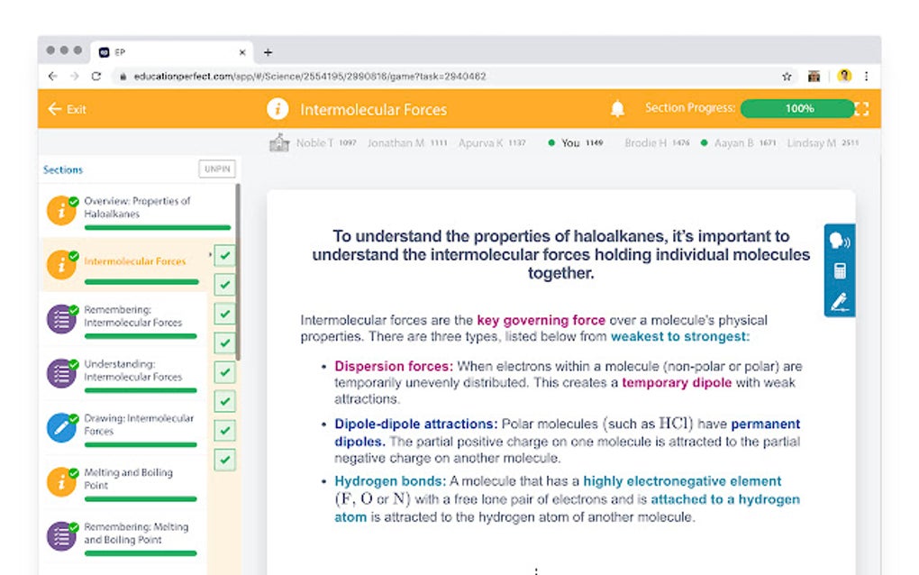The width and height of the screenshot is (919, 575).
Task: Open a new browser tab
Action: (268, 51)
